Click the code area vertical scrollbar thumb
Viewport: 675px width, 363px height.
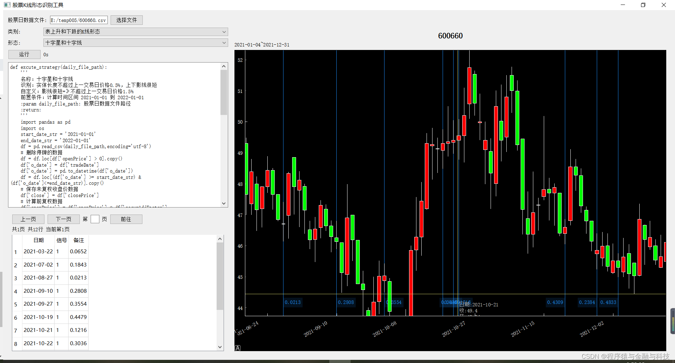224,92
